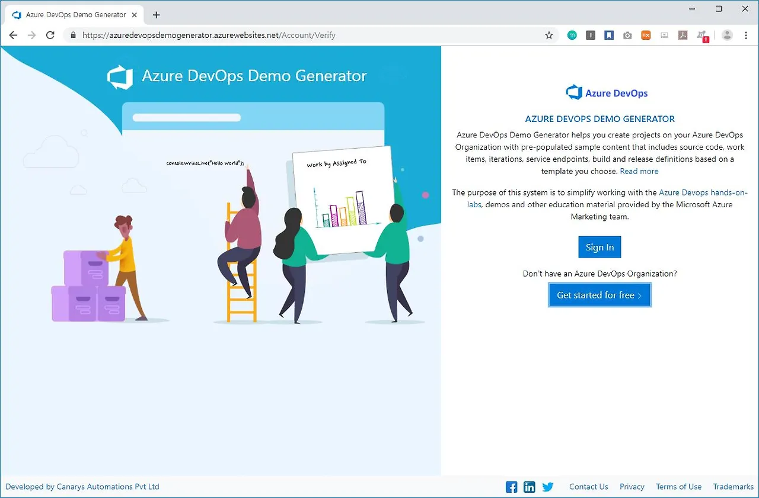Click Get started for free
The image size is (759, 498).
(599, 295)
